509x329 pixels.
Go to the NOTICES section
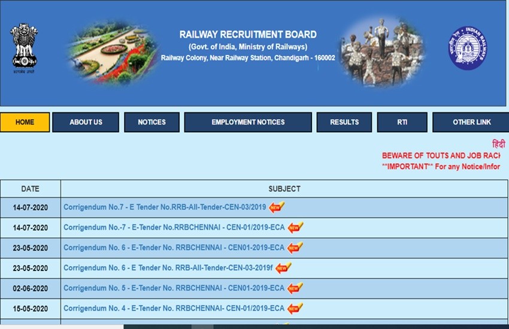pos(152,122)
